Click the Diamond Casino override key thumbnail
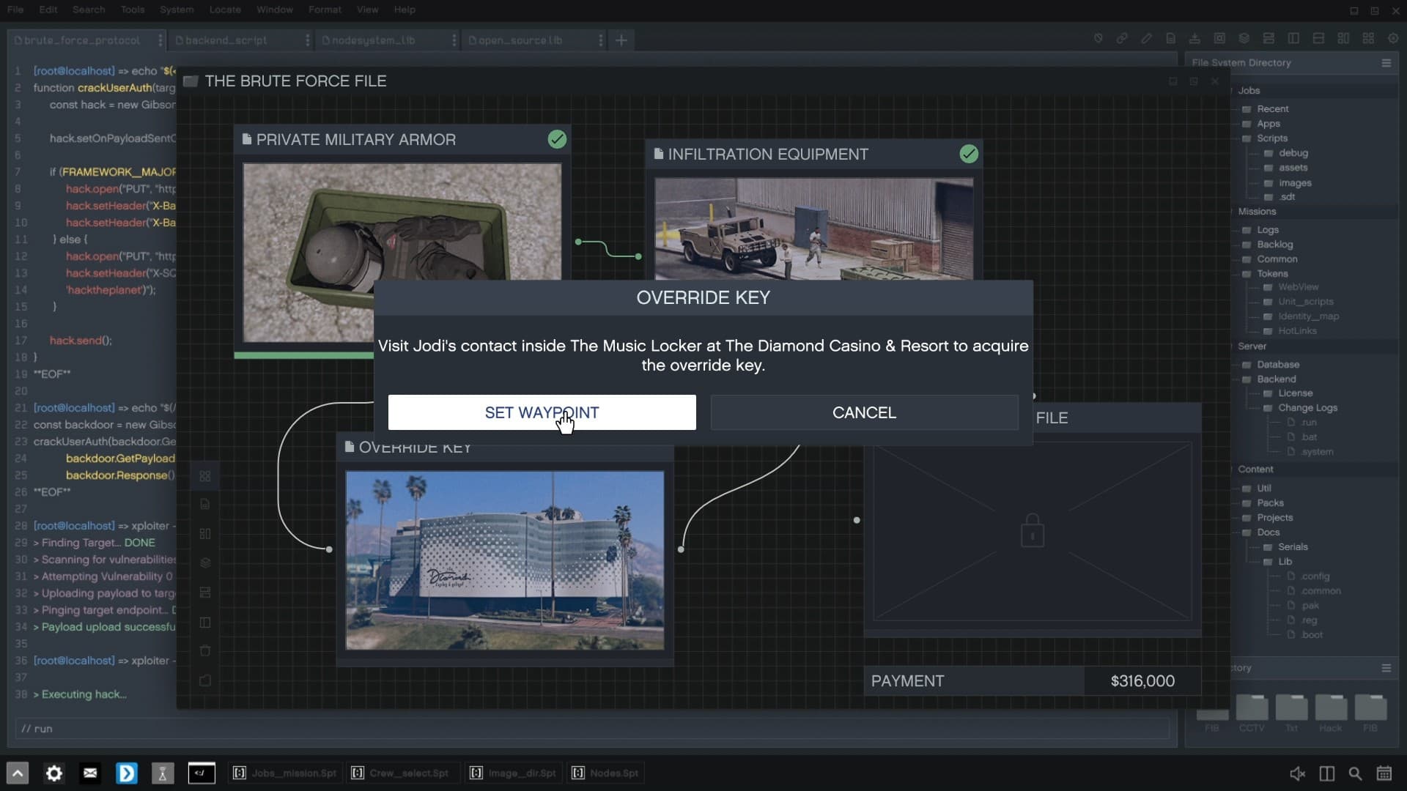 [x=505, y=560]
